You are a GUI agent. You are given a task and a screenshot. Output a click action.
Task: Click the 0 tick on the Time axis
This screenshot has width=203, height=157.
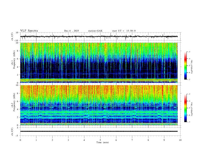[20, 140]
